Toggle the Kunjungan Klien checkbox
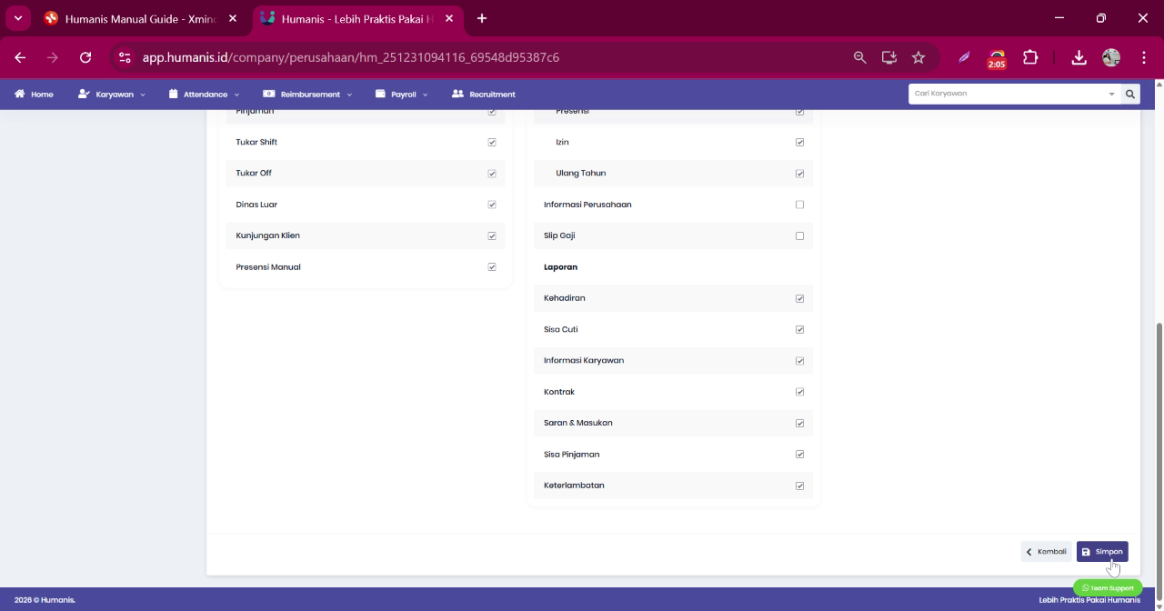The width and height of the screenshot is (1164, 611). pos(492,235)
